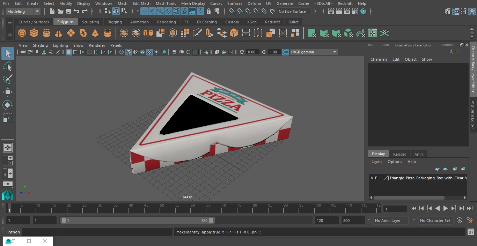Create a polygon cone from the shelf

click(59, 33)
